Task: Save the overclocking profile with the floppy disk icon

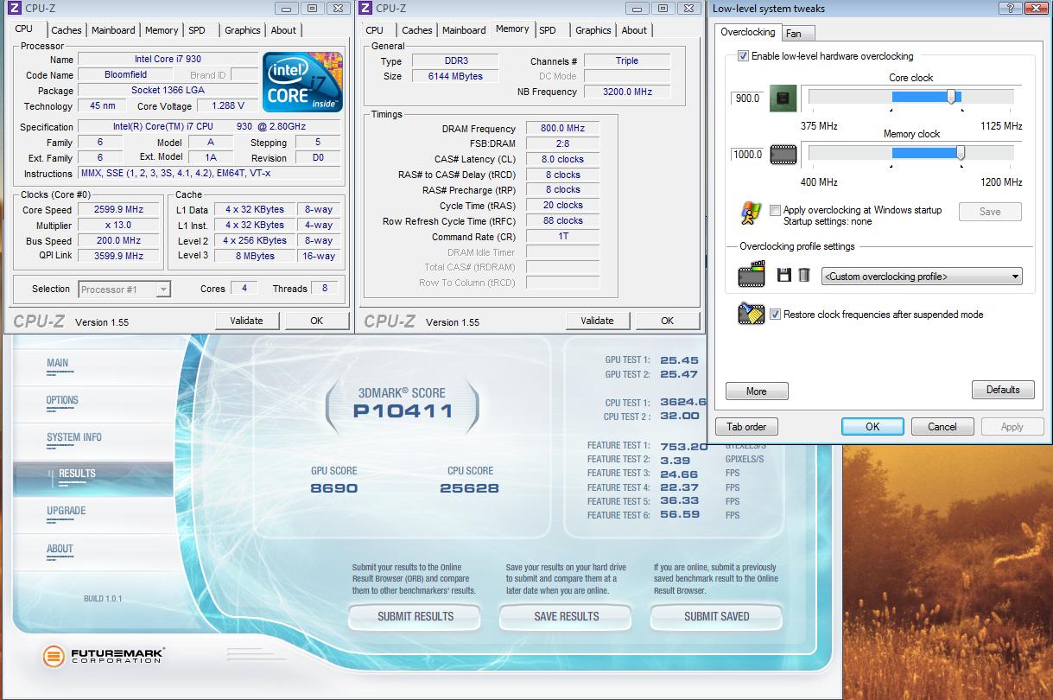Action: pos(784,275)
